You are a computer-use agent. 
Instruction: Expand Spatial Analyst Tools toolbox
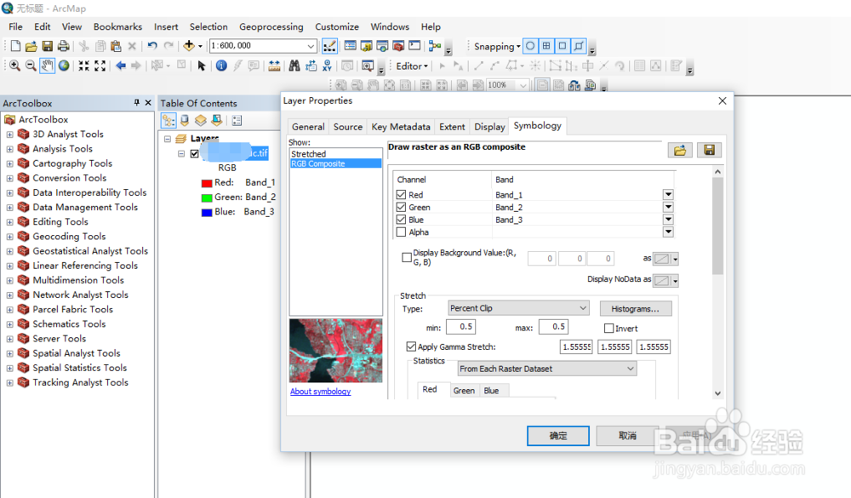point(9,353)
